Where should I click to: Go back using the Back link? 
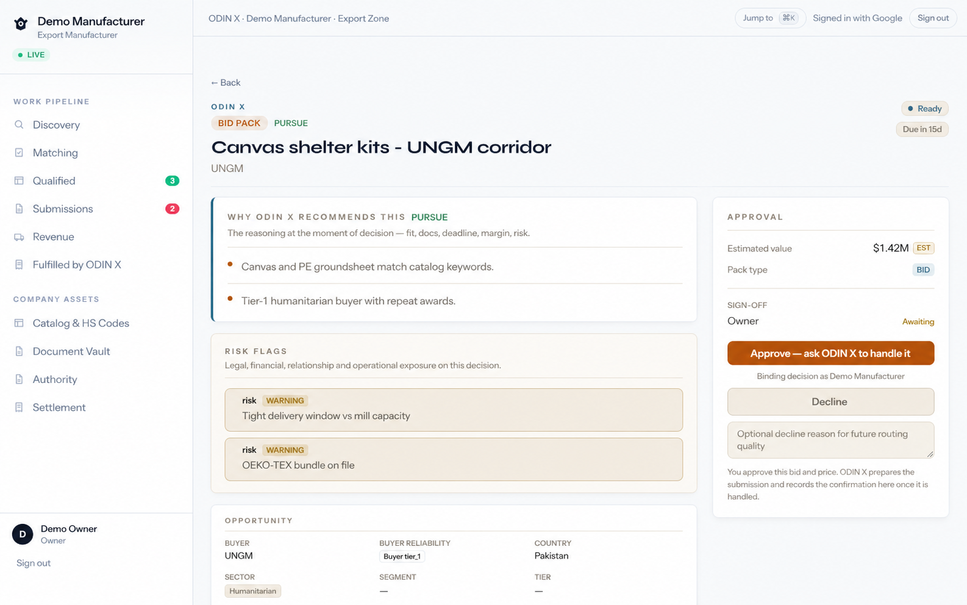[x=226, y=82]
